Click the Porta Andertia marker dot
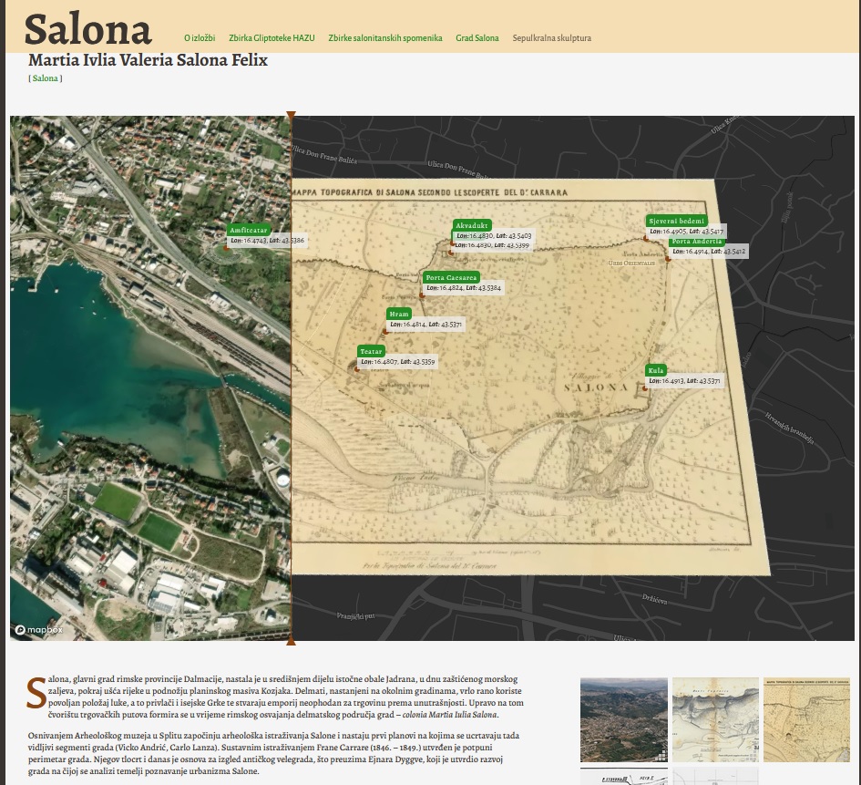The width and height of the screenshot is (861, 785). [668, 259]
